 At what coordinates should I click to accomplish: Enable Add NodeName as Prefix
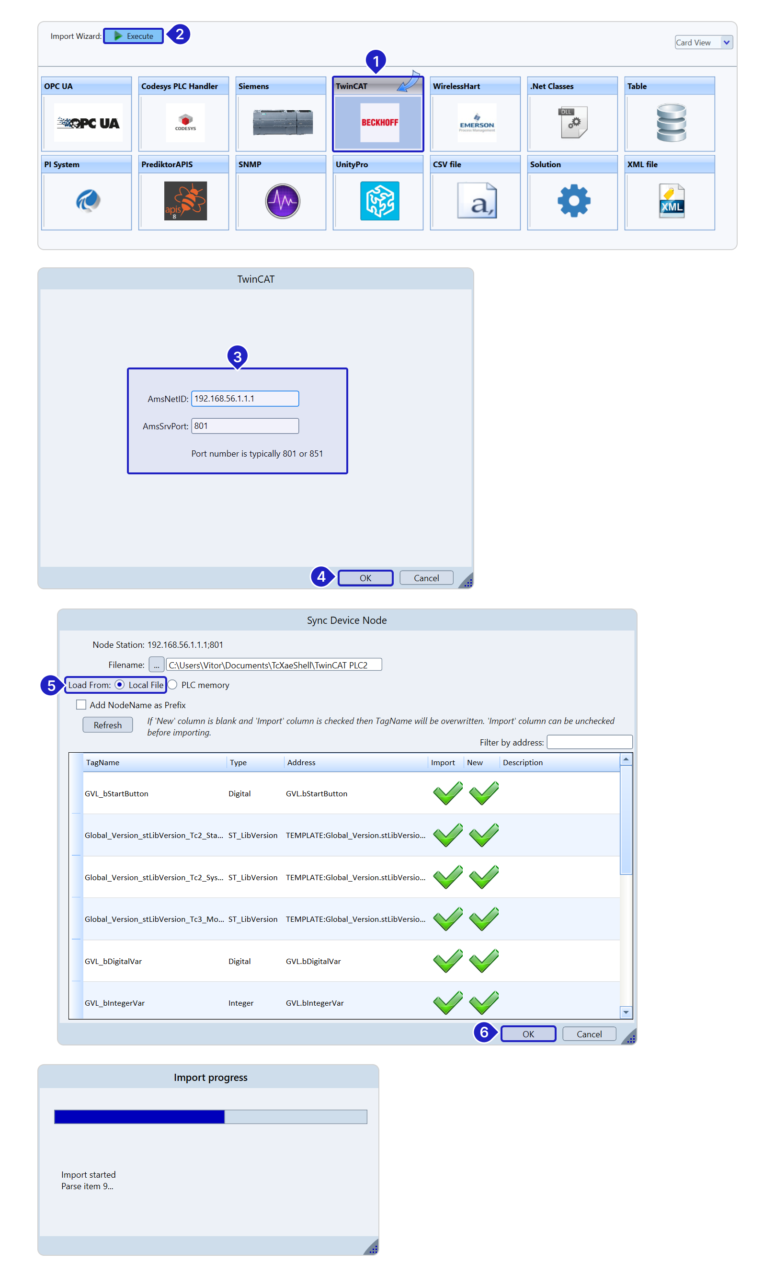(x=81, y=705)
